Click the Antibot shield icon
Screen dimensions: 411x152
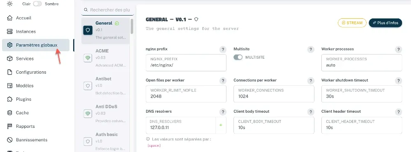tap(88, 86)
